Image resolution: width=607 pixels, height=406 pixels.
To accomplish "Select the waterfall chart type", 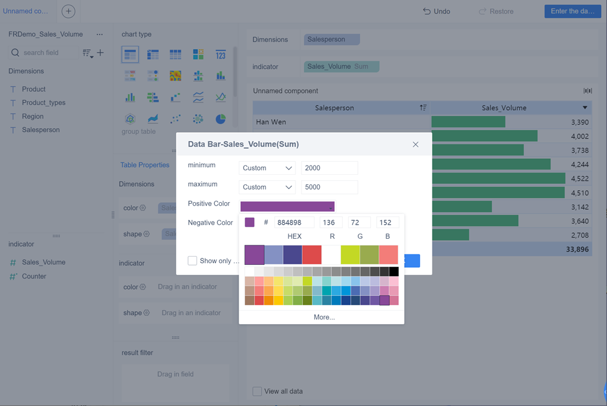I will (176, 97).
